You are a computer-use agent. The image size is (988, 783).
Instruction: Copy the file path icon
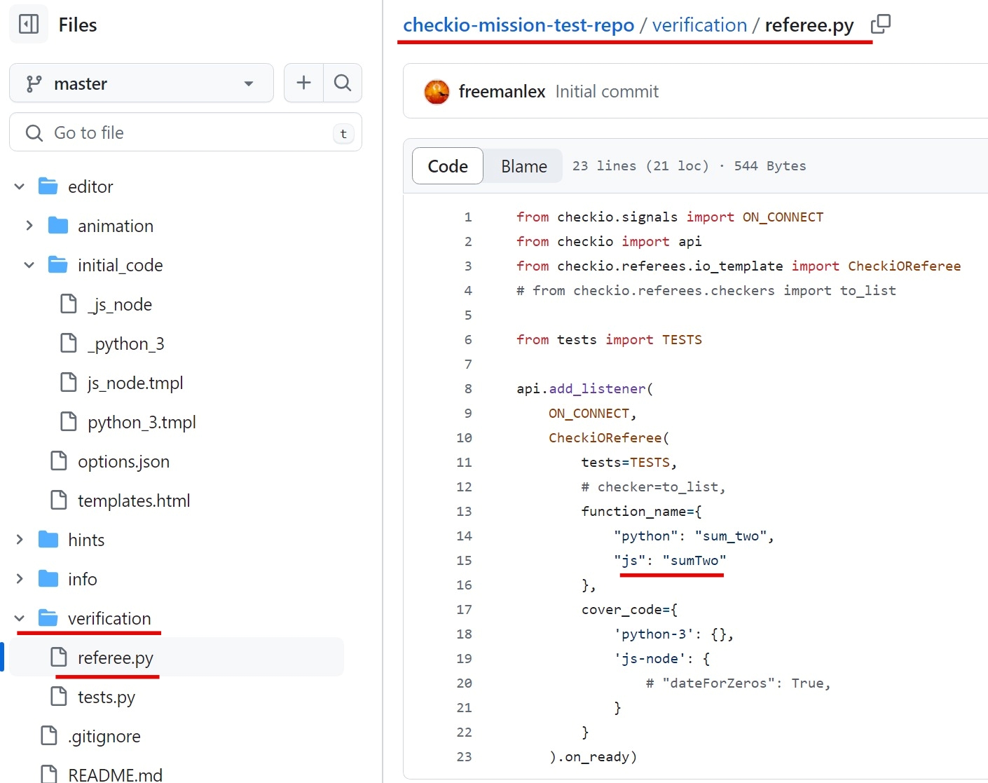(880, 25)
